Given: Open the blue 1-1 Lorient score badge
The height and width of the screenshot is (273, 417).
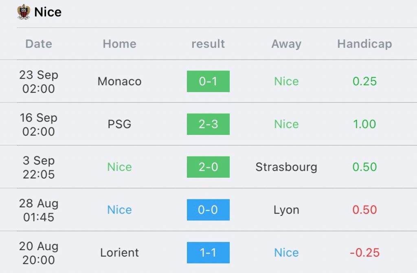Looking at the screenshot, I should (208, 253).
